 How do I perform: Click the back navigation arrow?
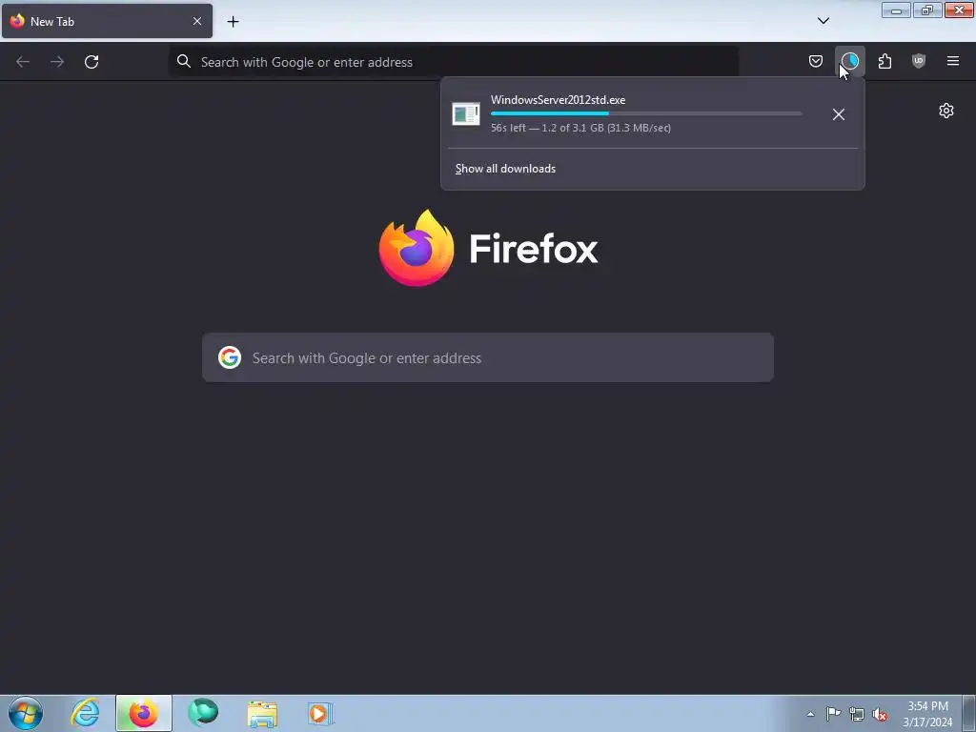coord(23,62)
